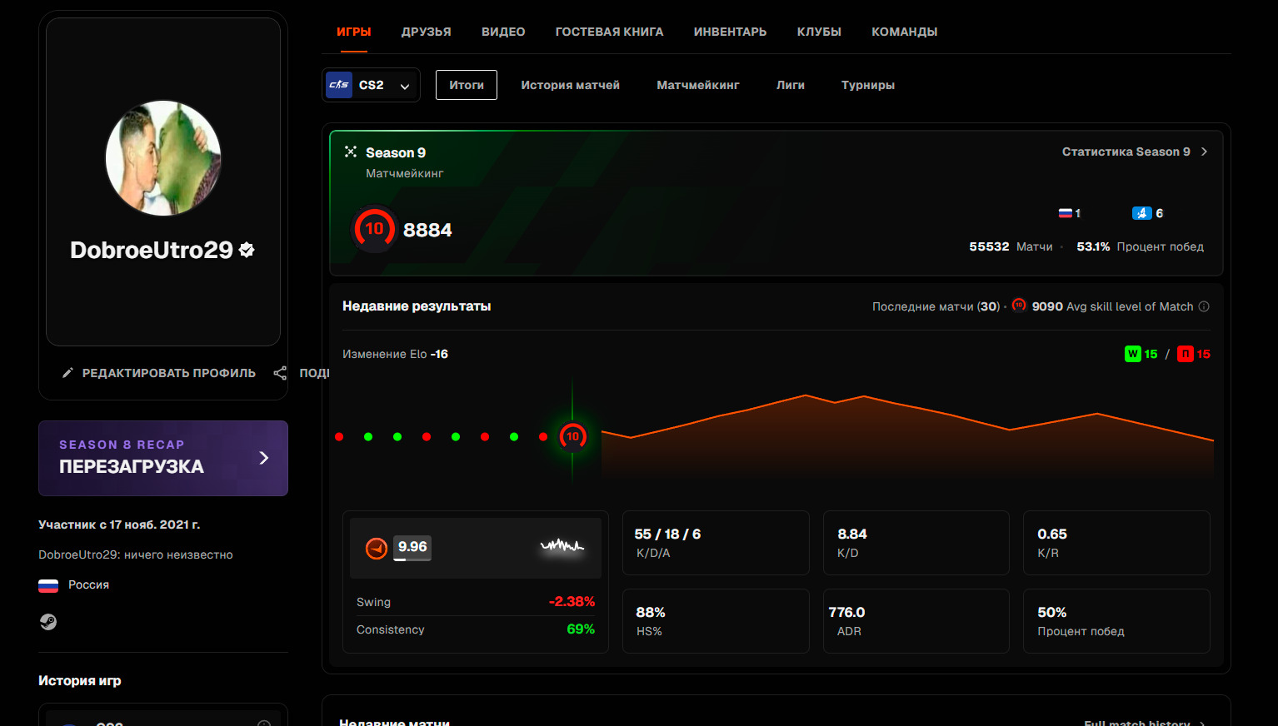Click the 88% HS% card

716,621
